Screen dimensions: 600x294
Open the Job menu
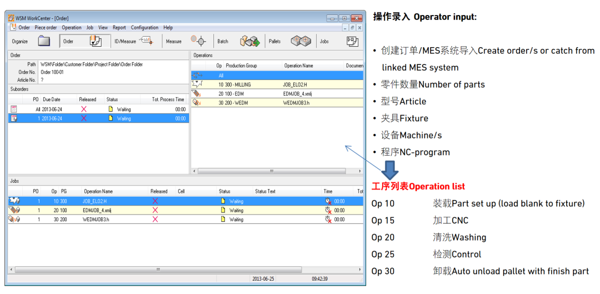90,28
